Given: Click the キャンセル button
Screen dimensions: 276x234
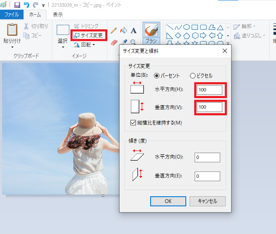Looking at the screenshot, I should pyautogui.click(x=208, y=201).
